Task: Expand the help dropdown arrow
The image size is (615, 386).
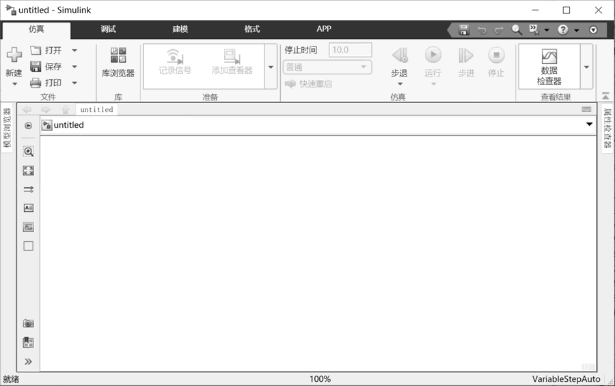Action: pyautogui.click(x=577, y=30)
